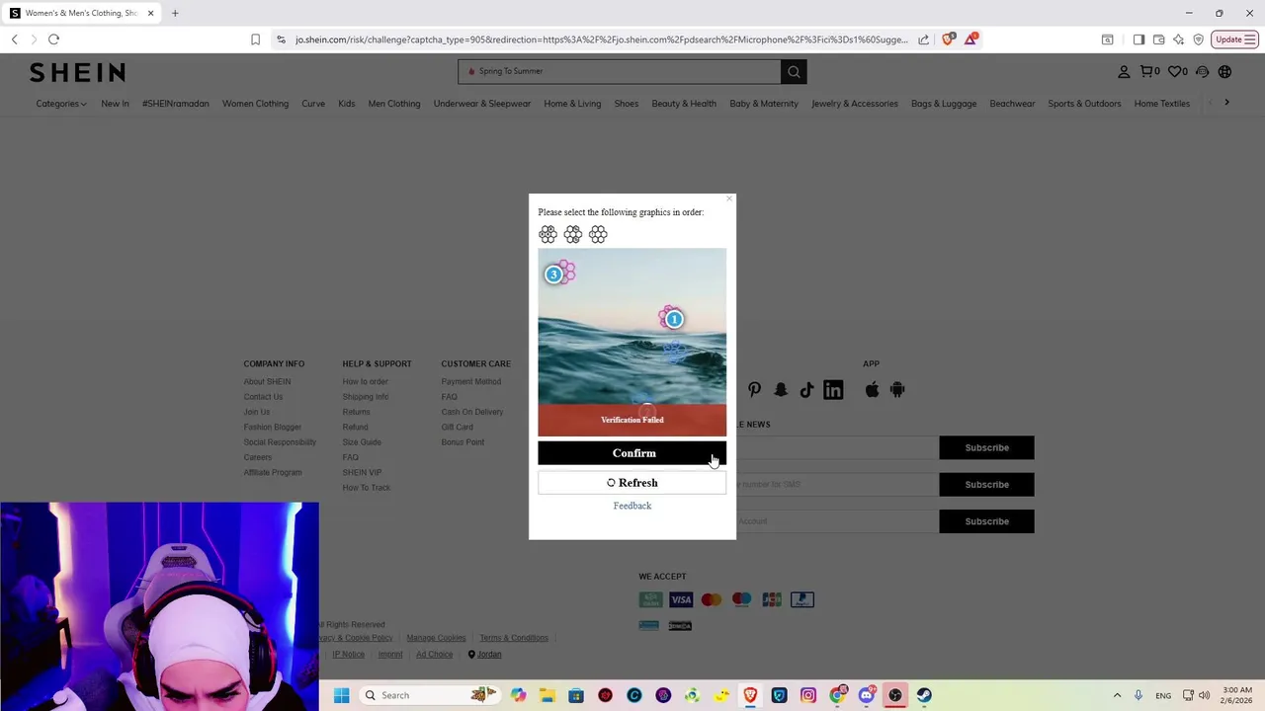1265x711 pixels.
Task: Click the Apple app download icon
Action: [x=872, y=390]
